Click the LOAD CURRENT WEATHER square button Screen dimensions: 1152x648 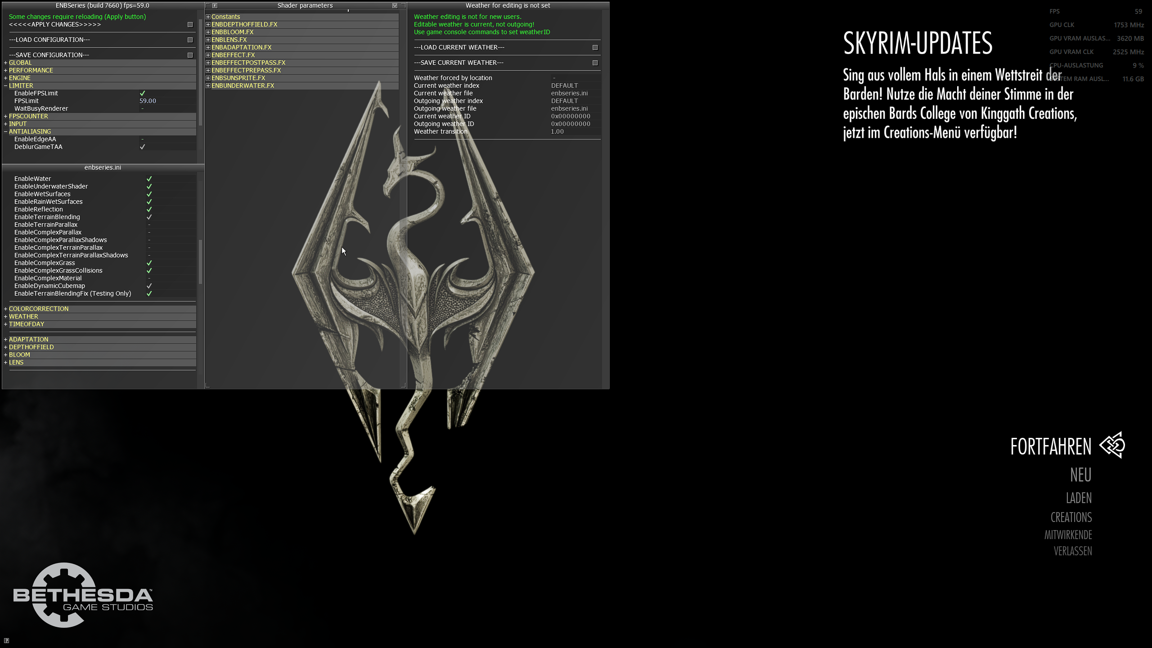[x=595, y=48]
